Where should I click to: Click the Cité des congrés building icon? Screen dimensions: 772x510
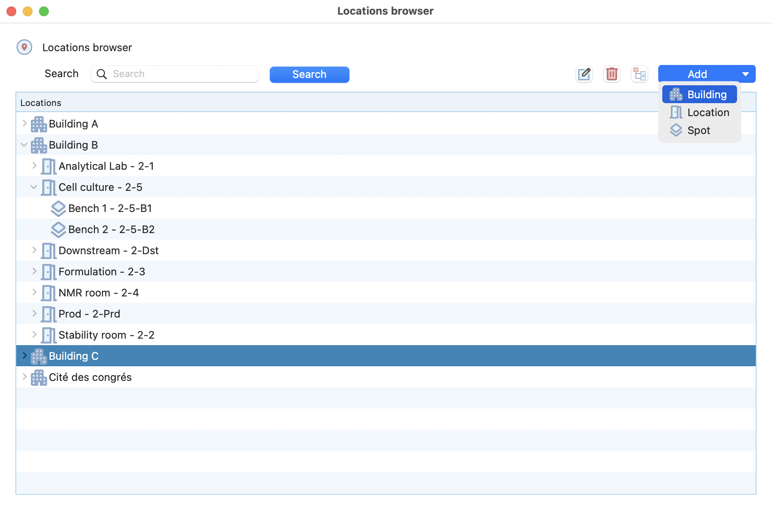pyautogui.click(x=39, y=377)
